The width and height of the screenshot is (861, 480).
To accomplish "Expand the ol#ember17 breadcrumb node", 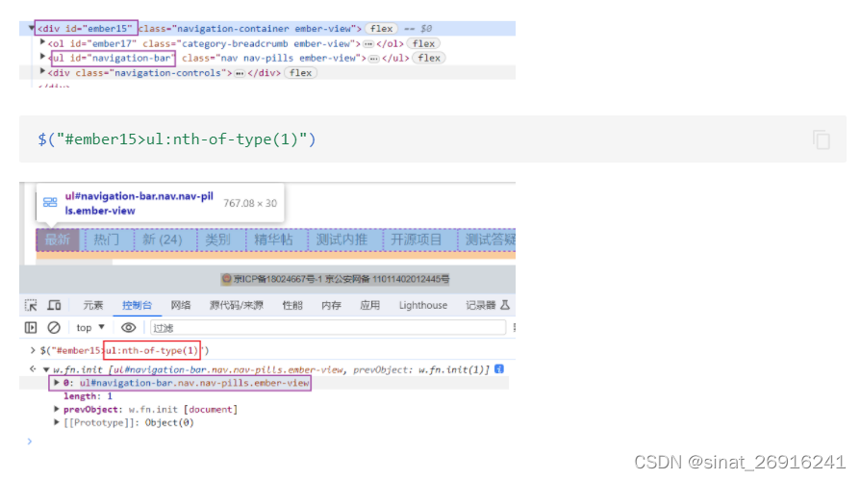I will tap(42, 41).
